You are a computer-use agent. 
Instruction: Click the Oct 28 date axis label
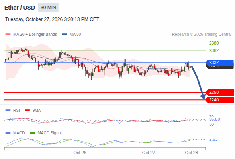pyautogui.click(x=192, y=153)
